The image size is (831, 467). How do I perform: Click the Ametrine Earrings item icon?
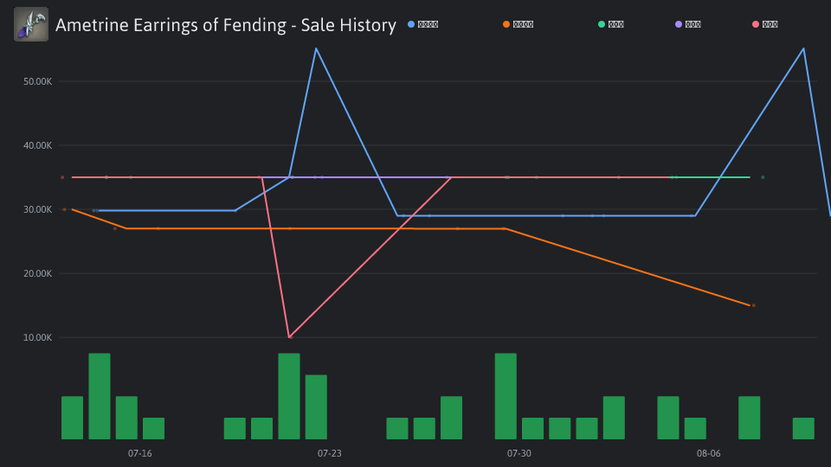click(x=31, y=24)
